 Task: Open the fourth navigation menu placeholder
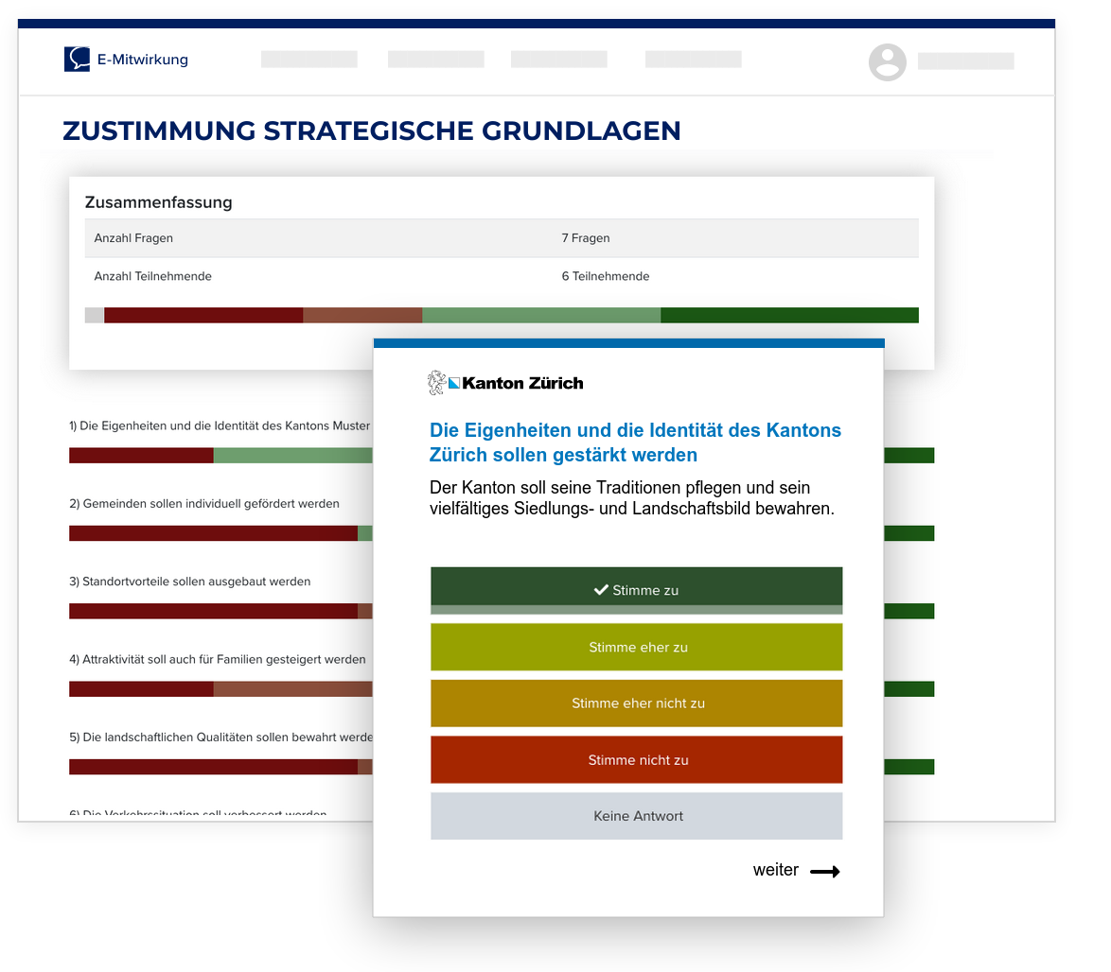tap(693, 60)
